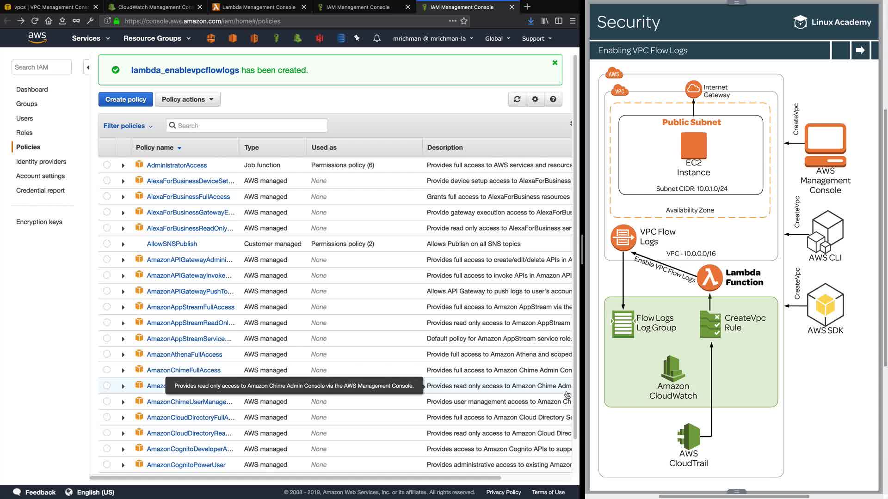Open the Services menu in AWS navbar
This screenshot has width=888, height=499.
91,38
